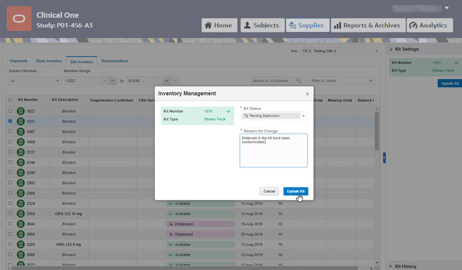Click the green kit icon for kit 2146
This screenshot has height=270, width=462.
click(x=21, y=162)
